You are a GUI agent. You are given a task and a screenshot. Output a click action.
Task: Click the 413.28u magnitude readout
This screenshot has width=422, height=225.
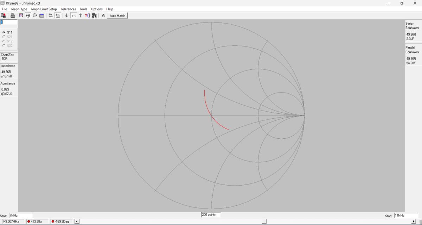pos(38,221)
